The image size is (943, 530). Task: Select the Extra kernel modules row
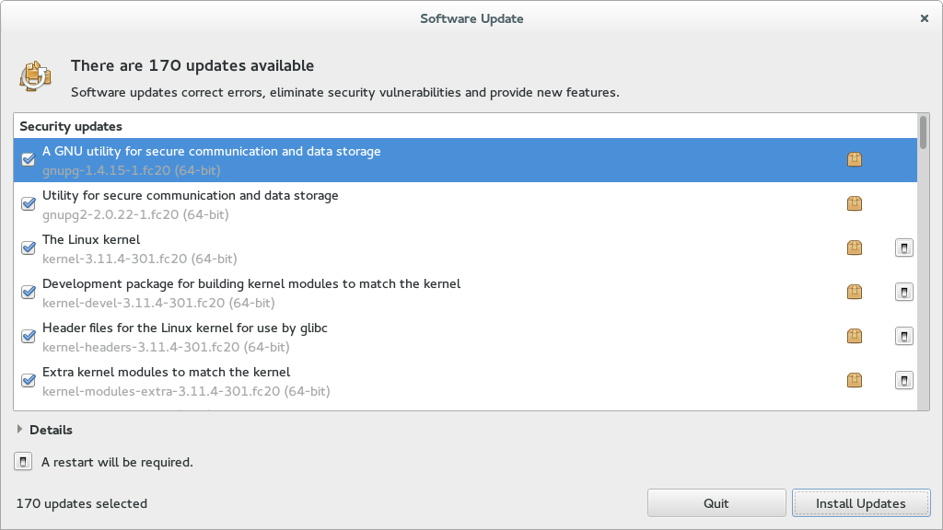coord(368,381)
